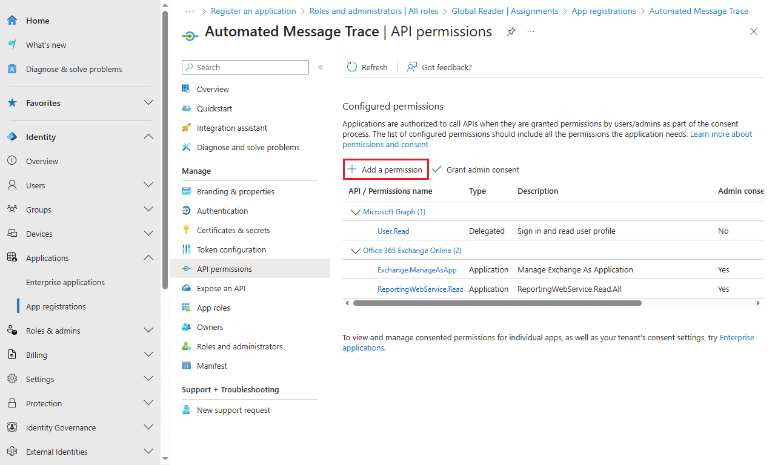Viewport: 775px width, 465px height.
Task: Collapse the resource menu with double chevron
Action: (x=321, y=67)
